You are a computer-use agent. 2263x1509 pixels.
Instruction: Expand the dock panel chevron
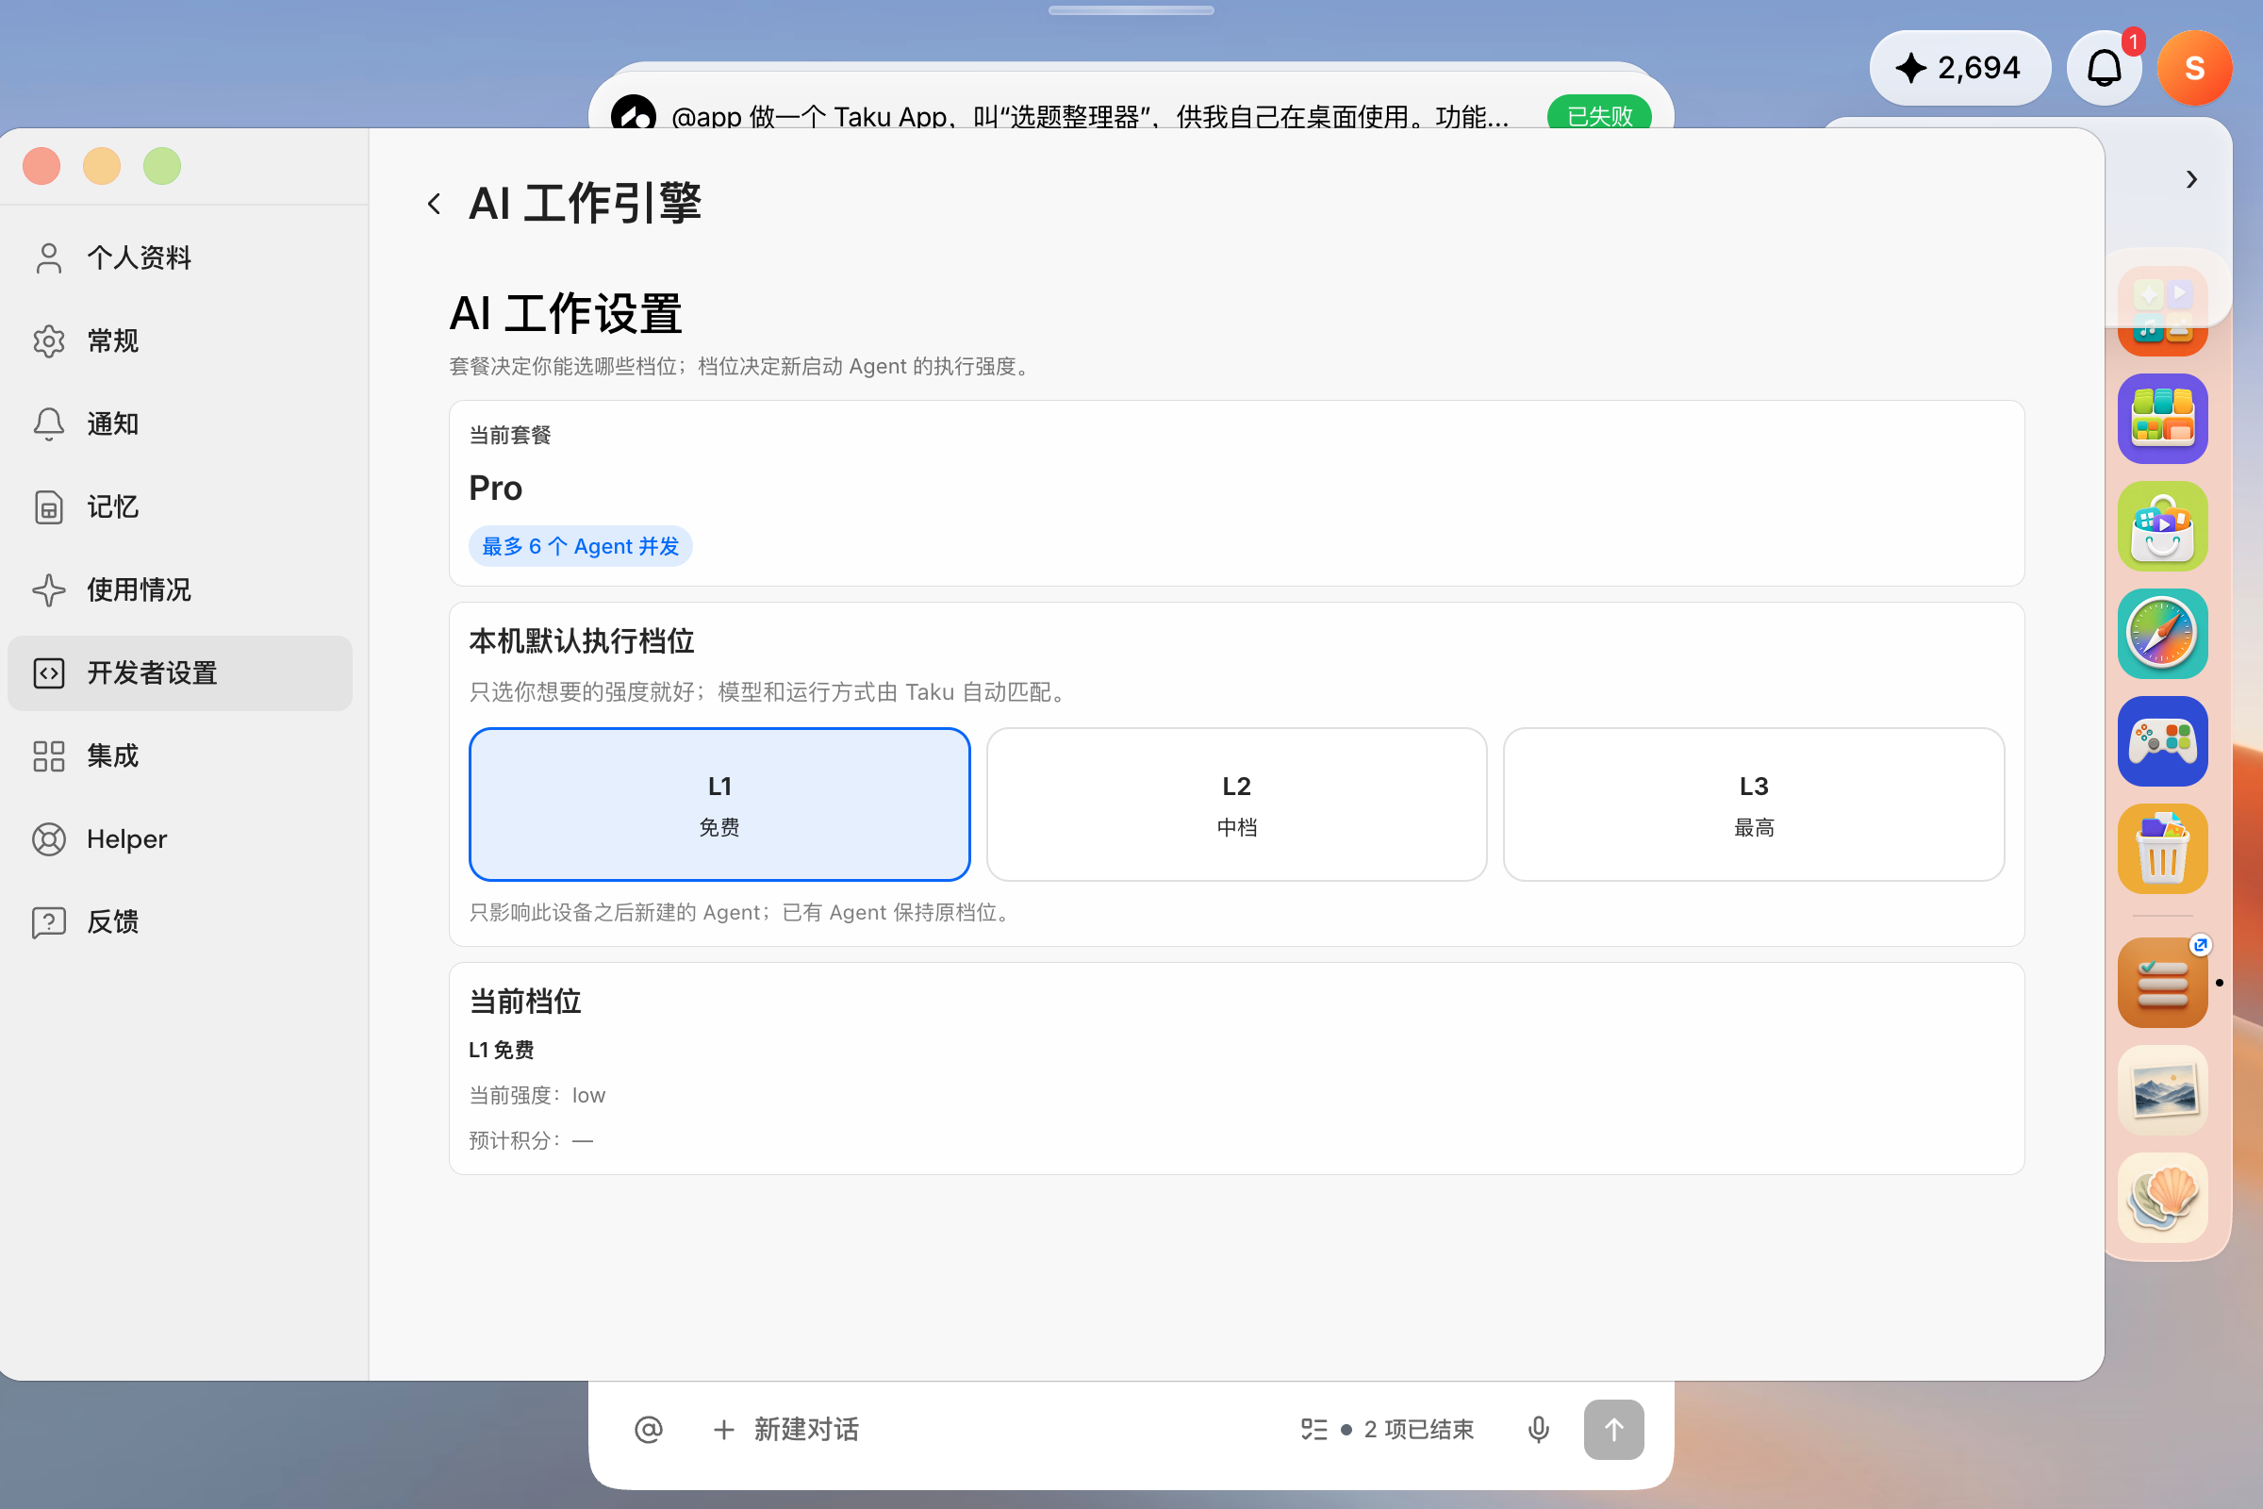click(2191, 180)
